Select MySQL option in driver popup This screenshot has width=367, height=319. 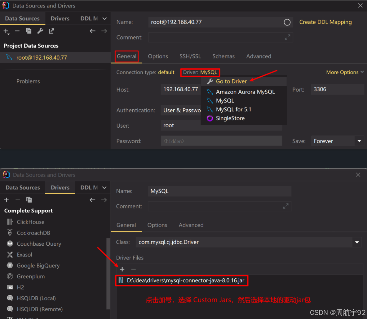click(x=244, y=101)
